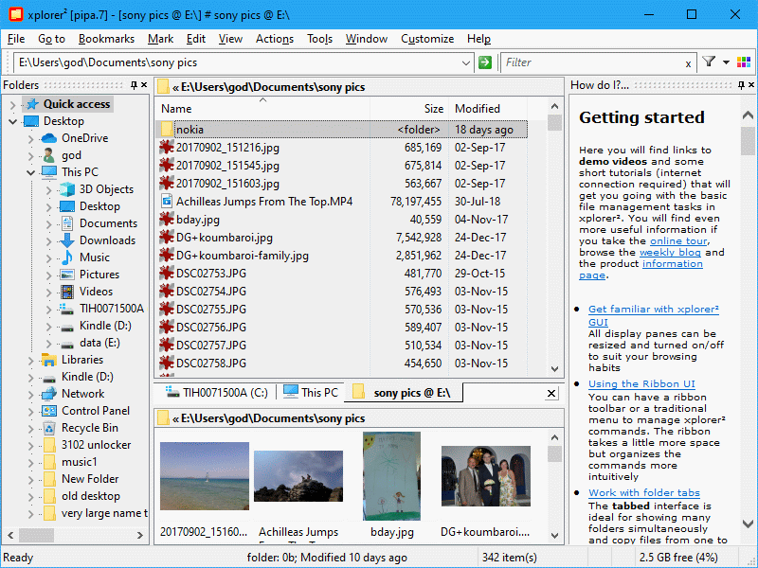This screenshot has height=568, width=758.
Task: Expand the Network node
Action: tap(31, 395)
